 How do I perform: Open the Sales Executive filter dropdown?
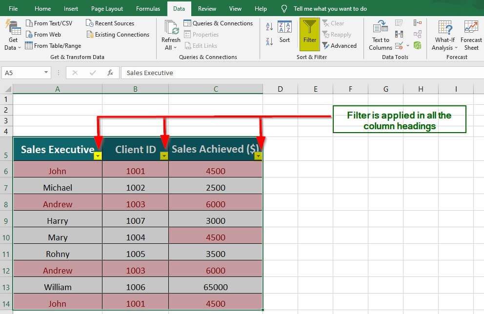click(98, 156)
